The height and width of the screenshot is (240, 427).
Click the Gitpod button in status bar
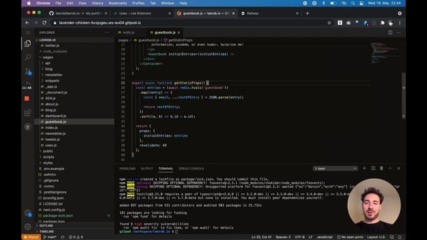tap(31, 237)
